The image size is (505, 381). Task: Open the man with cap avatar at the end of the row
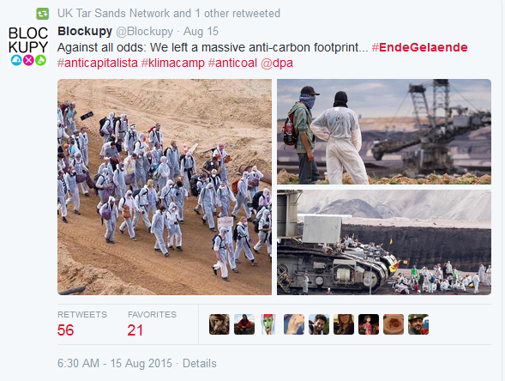tap(418, 324)
